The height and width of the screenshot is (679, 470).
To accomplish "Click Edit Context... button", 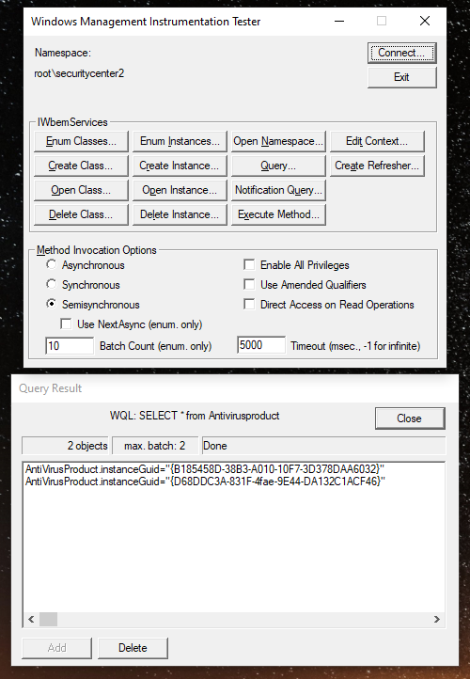I will 377,142.
